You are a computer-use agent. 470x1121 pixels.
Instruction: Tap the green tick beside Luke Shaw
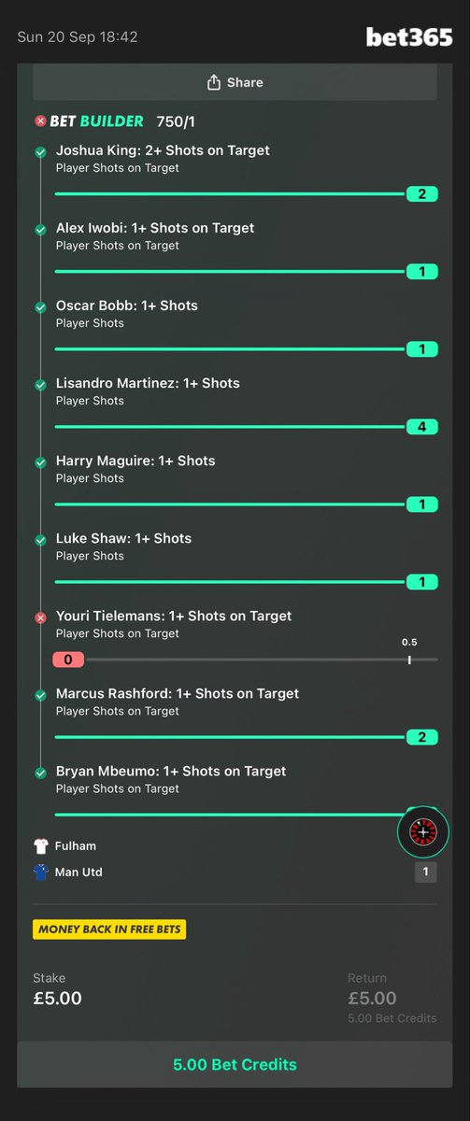40,540
